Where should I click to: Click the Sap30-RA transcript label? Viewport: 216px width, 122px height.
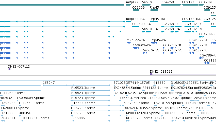pyautogui.click(x=150, y=29)
